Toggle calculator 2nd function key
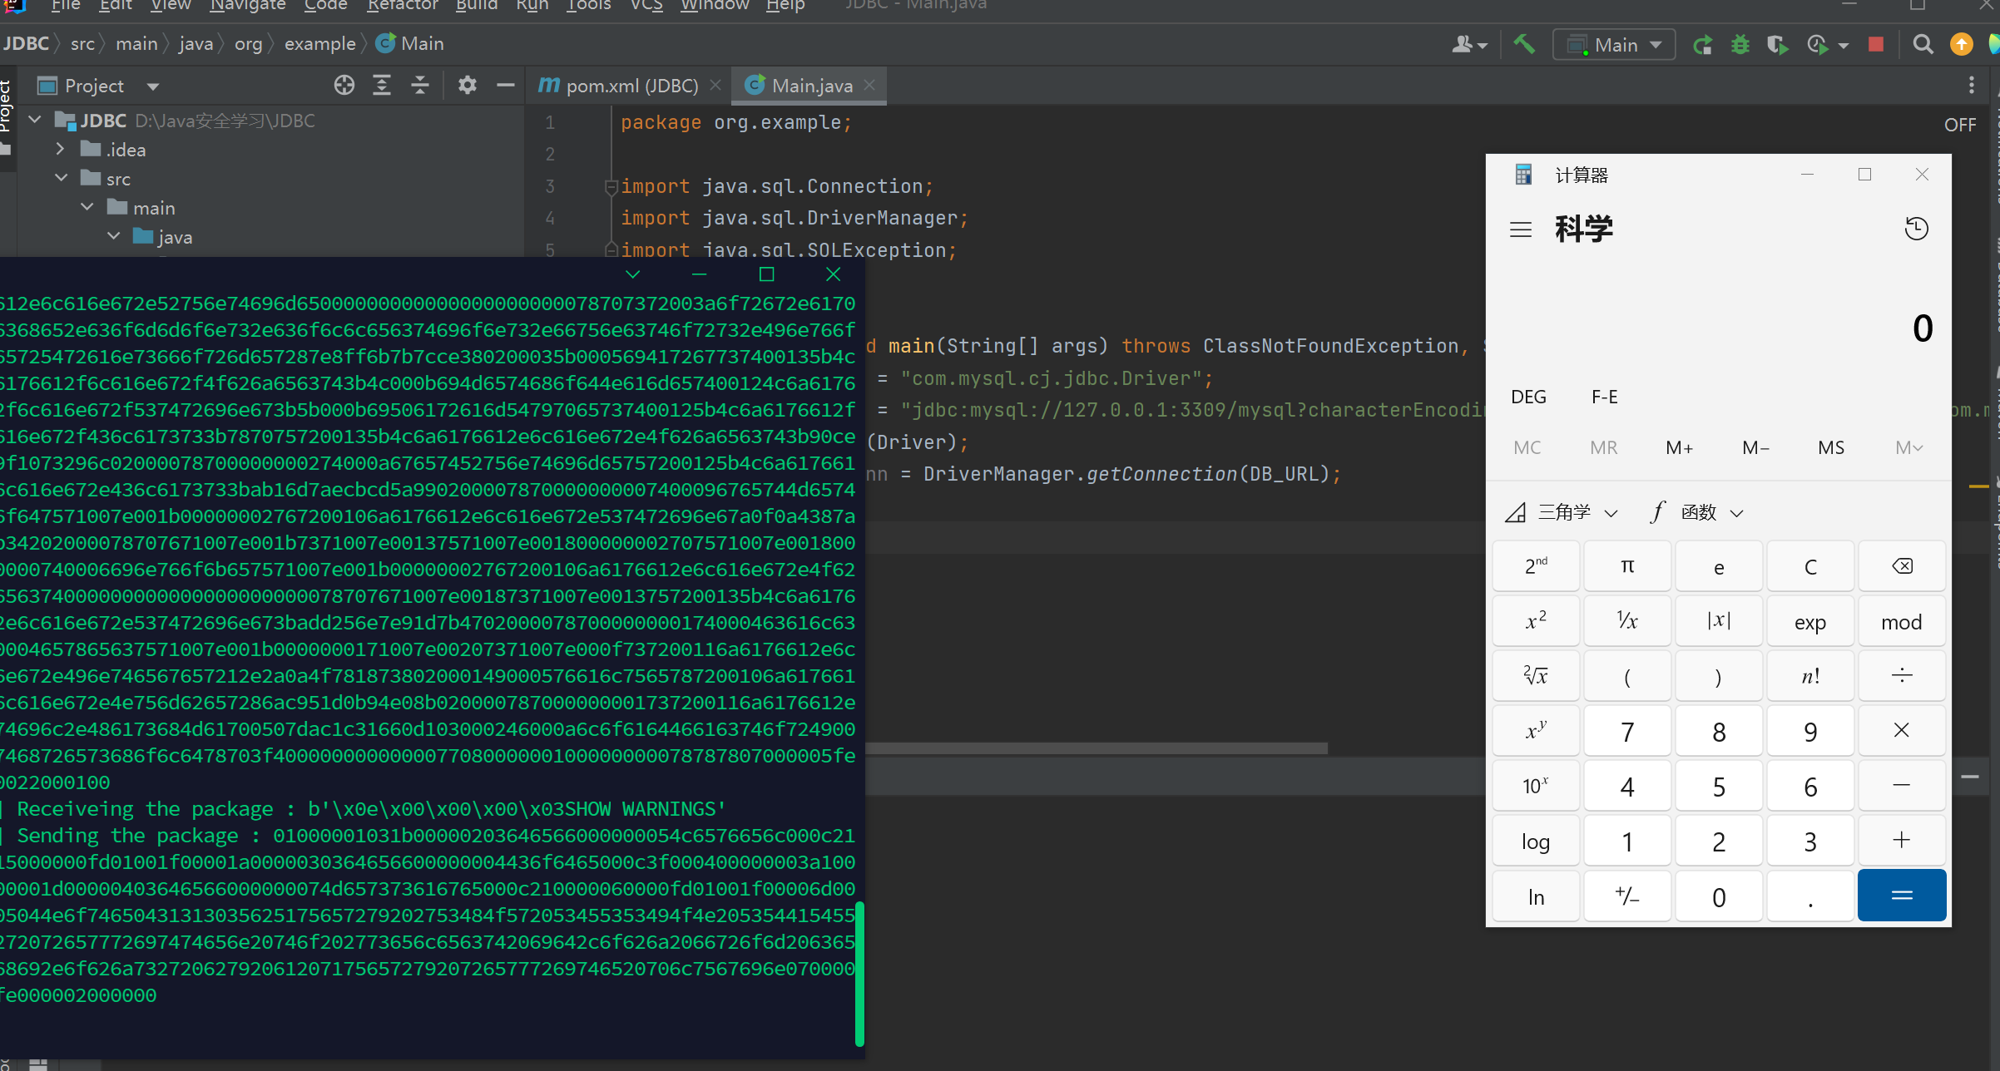The width and height of the screenshot is (2000, 1071). 1536,566
